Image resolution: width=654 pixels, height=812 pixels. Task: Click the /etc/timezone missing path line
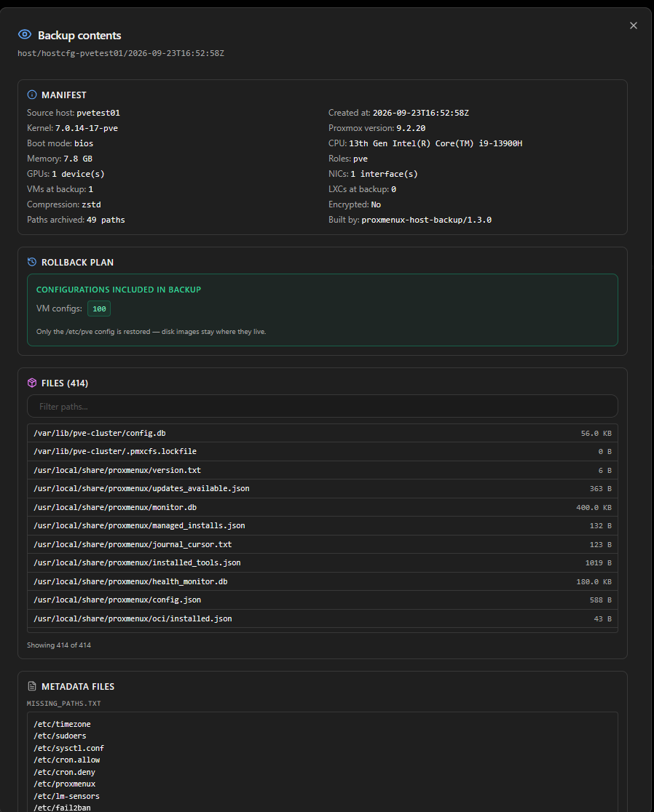coord(62,724)
